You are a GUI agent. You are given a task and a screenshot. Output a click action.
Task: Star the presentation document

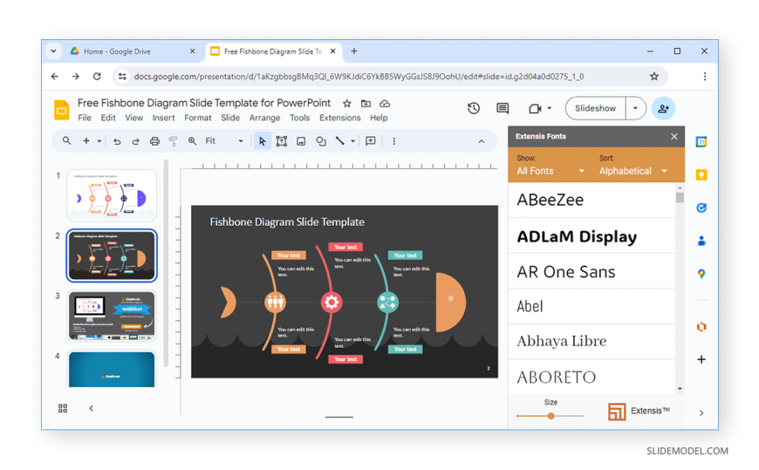click(x=347, y=104)
